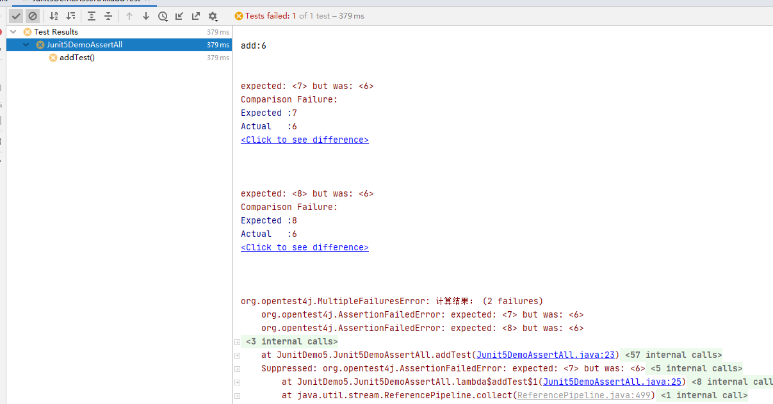Collapse the Test Results tree node
The height and width of the screenshot is (404, 773).
click(x=13, y=32)
